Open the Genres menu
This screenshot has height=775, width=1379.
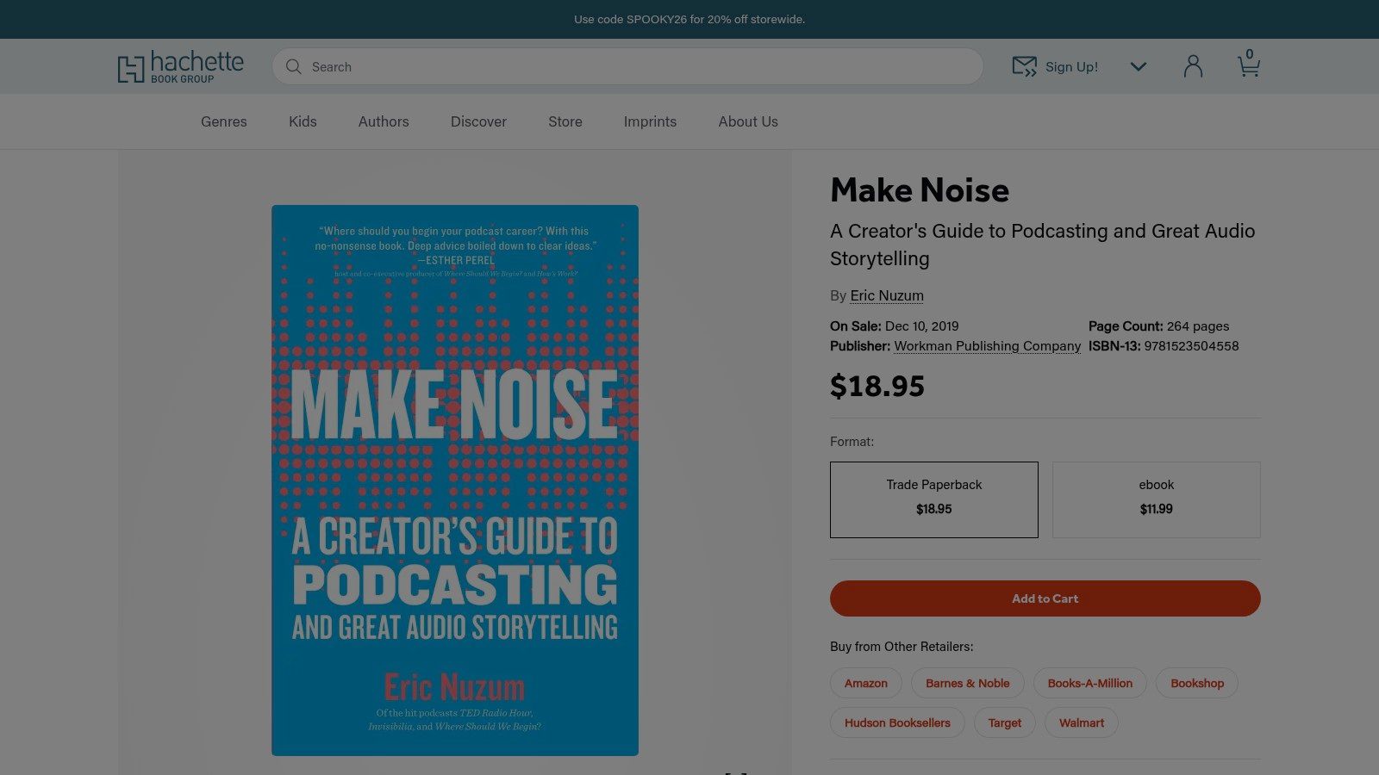tap(224, 121)
